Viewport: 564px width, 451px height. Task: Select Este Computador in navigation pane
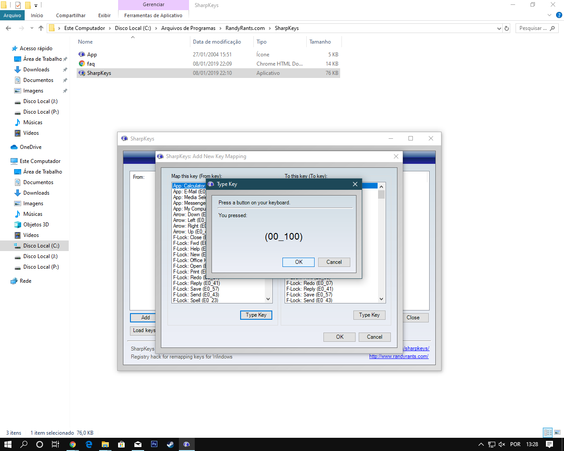click(x=40, y=161)
